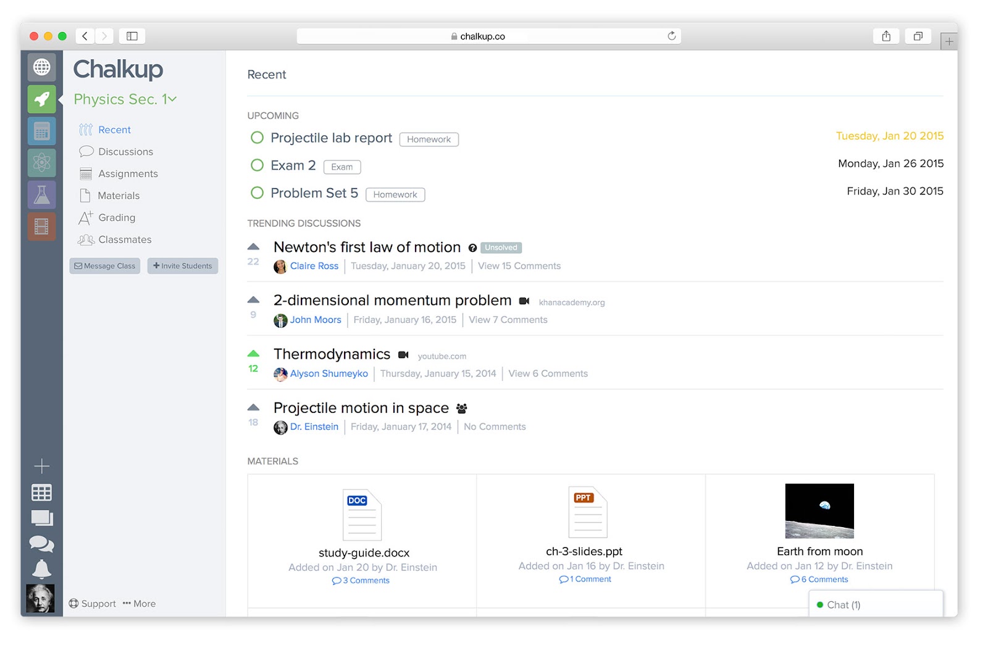The width and height of the screenshot is (988, 645).
Task: Select the green rocket class icon
Action: coord(41,99)
